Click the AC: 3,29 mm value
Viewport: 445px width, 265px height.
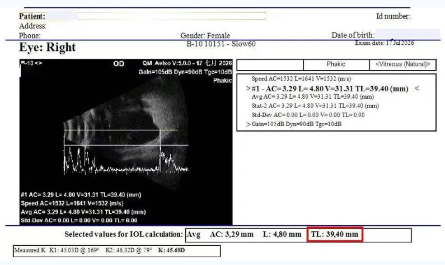(x=232, y=235)
